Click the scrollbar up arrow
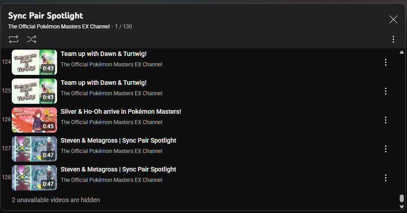 click(x=402, y=52)
